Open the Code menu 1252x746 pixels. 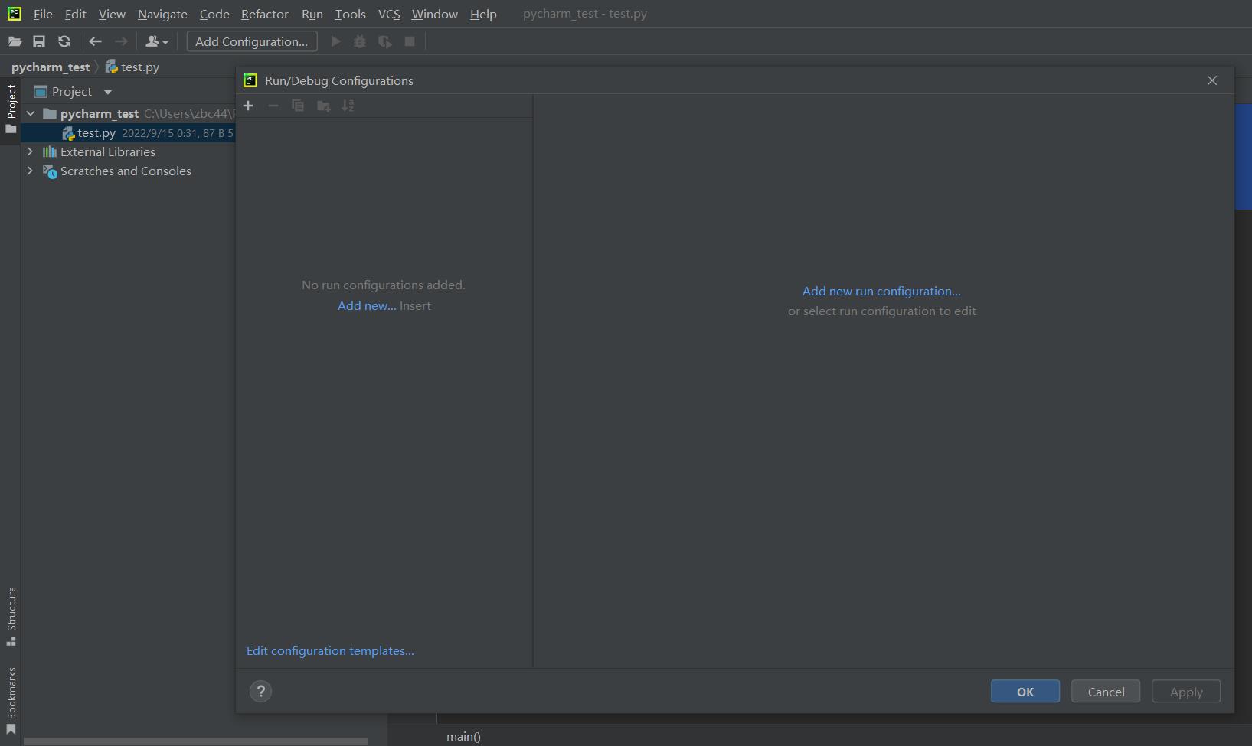[214, 14]
